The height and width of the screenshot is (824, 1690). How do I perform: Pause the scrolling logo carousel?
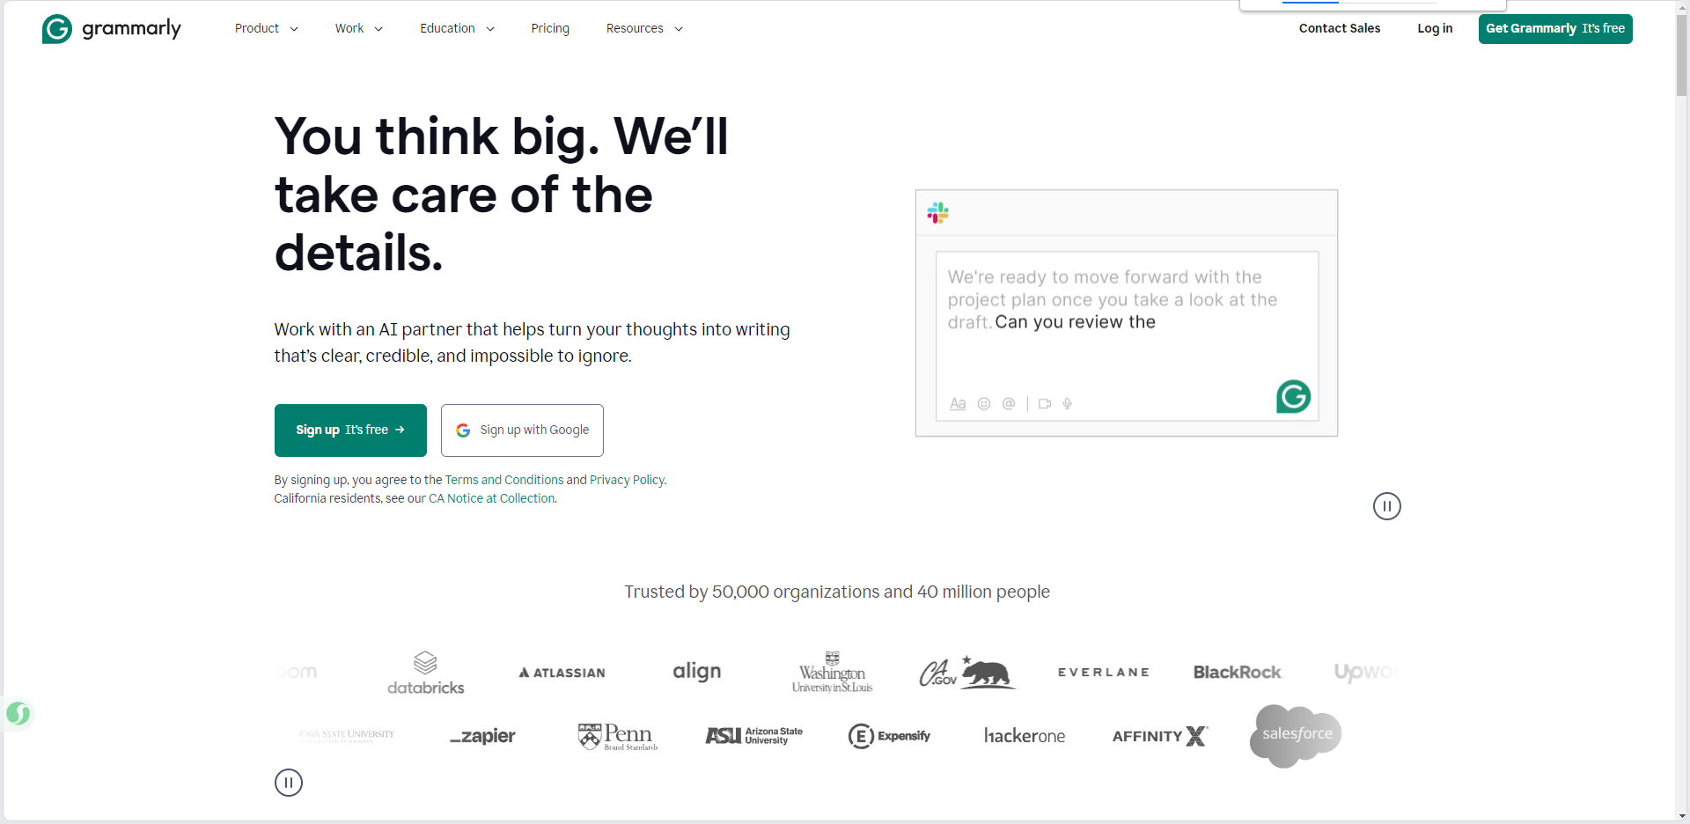point(289,783)
